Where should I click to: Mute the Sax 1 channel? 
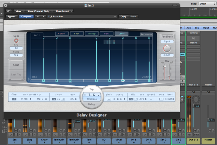tap(16, 131)
